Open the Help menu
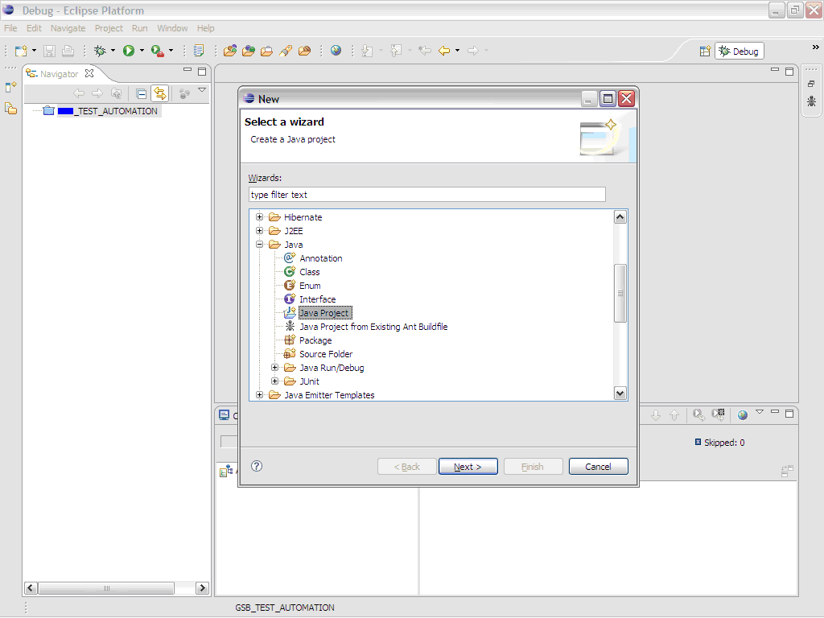This screenshot has width=824, height=618. [205, 28]
